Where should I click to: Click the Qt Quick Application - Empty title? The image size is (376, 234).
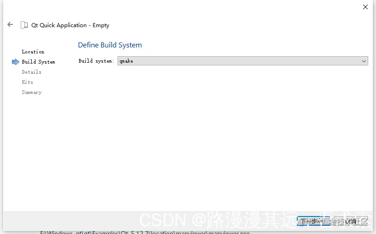click(70, 25)
